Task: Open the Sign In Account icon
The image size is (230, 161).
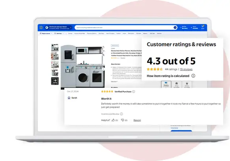Action: [x=191, y=28]
